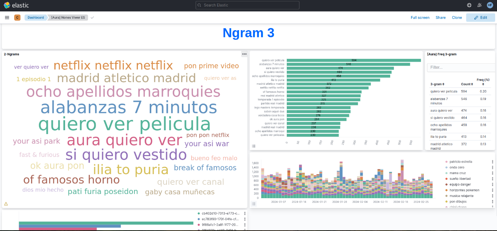Open the HF user avatar menu

click(x=490, y=5)
